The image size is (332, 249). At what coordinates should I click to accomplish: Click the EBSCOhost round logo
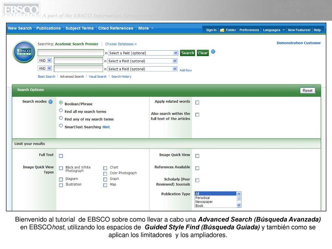24,52
